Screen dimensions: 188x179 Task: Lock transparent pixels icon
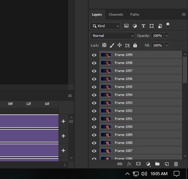(x=104, y=45)
